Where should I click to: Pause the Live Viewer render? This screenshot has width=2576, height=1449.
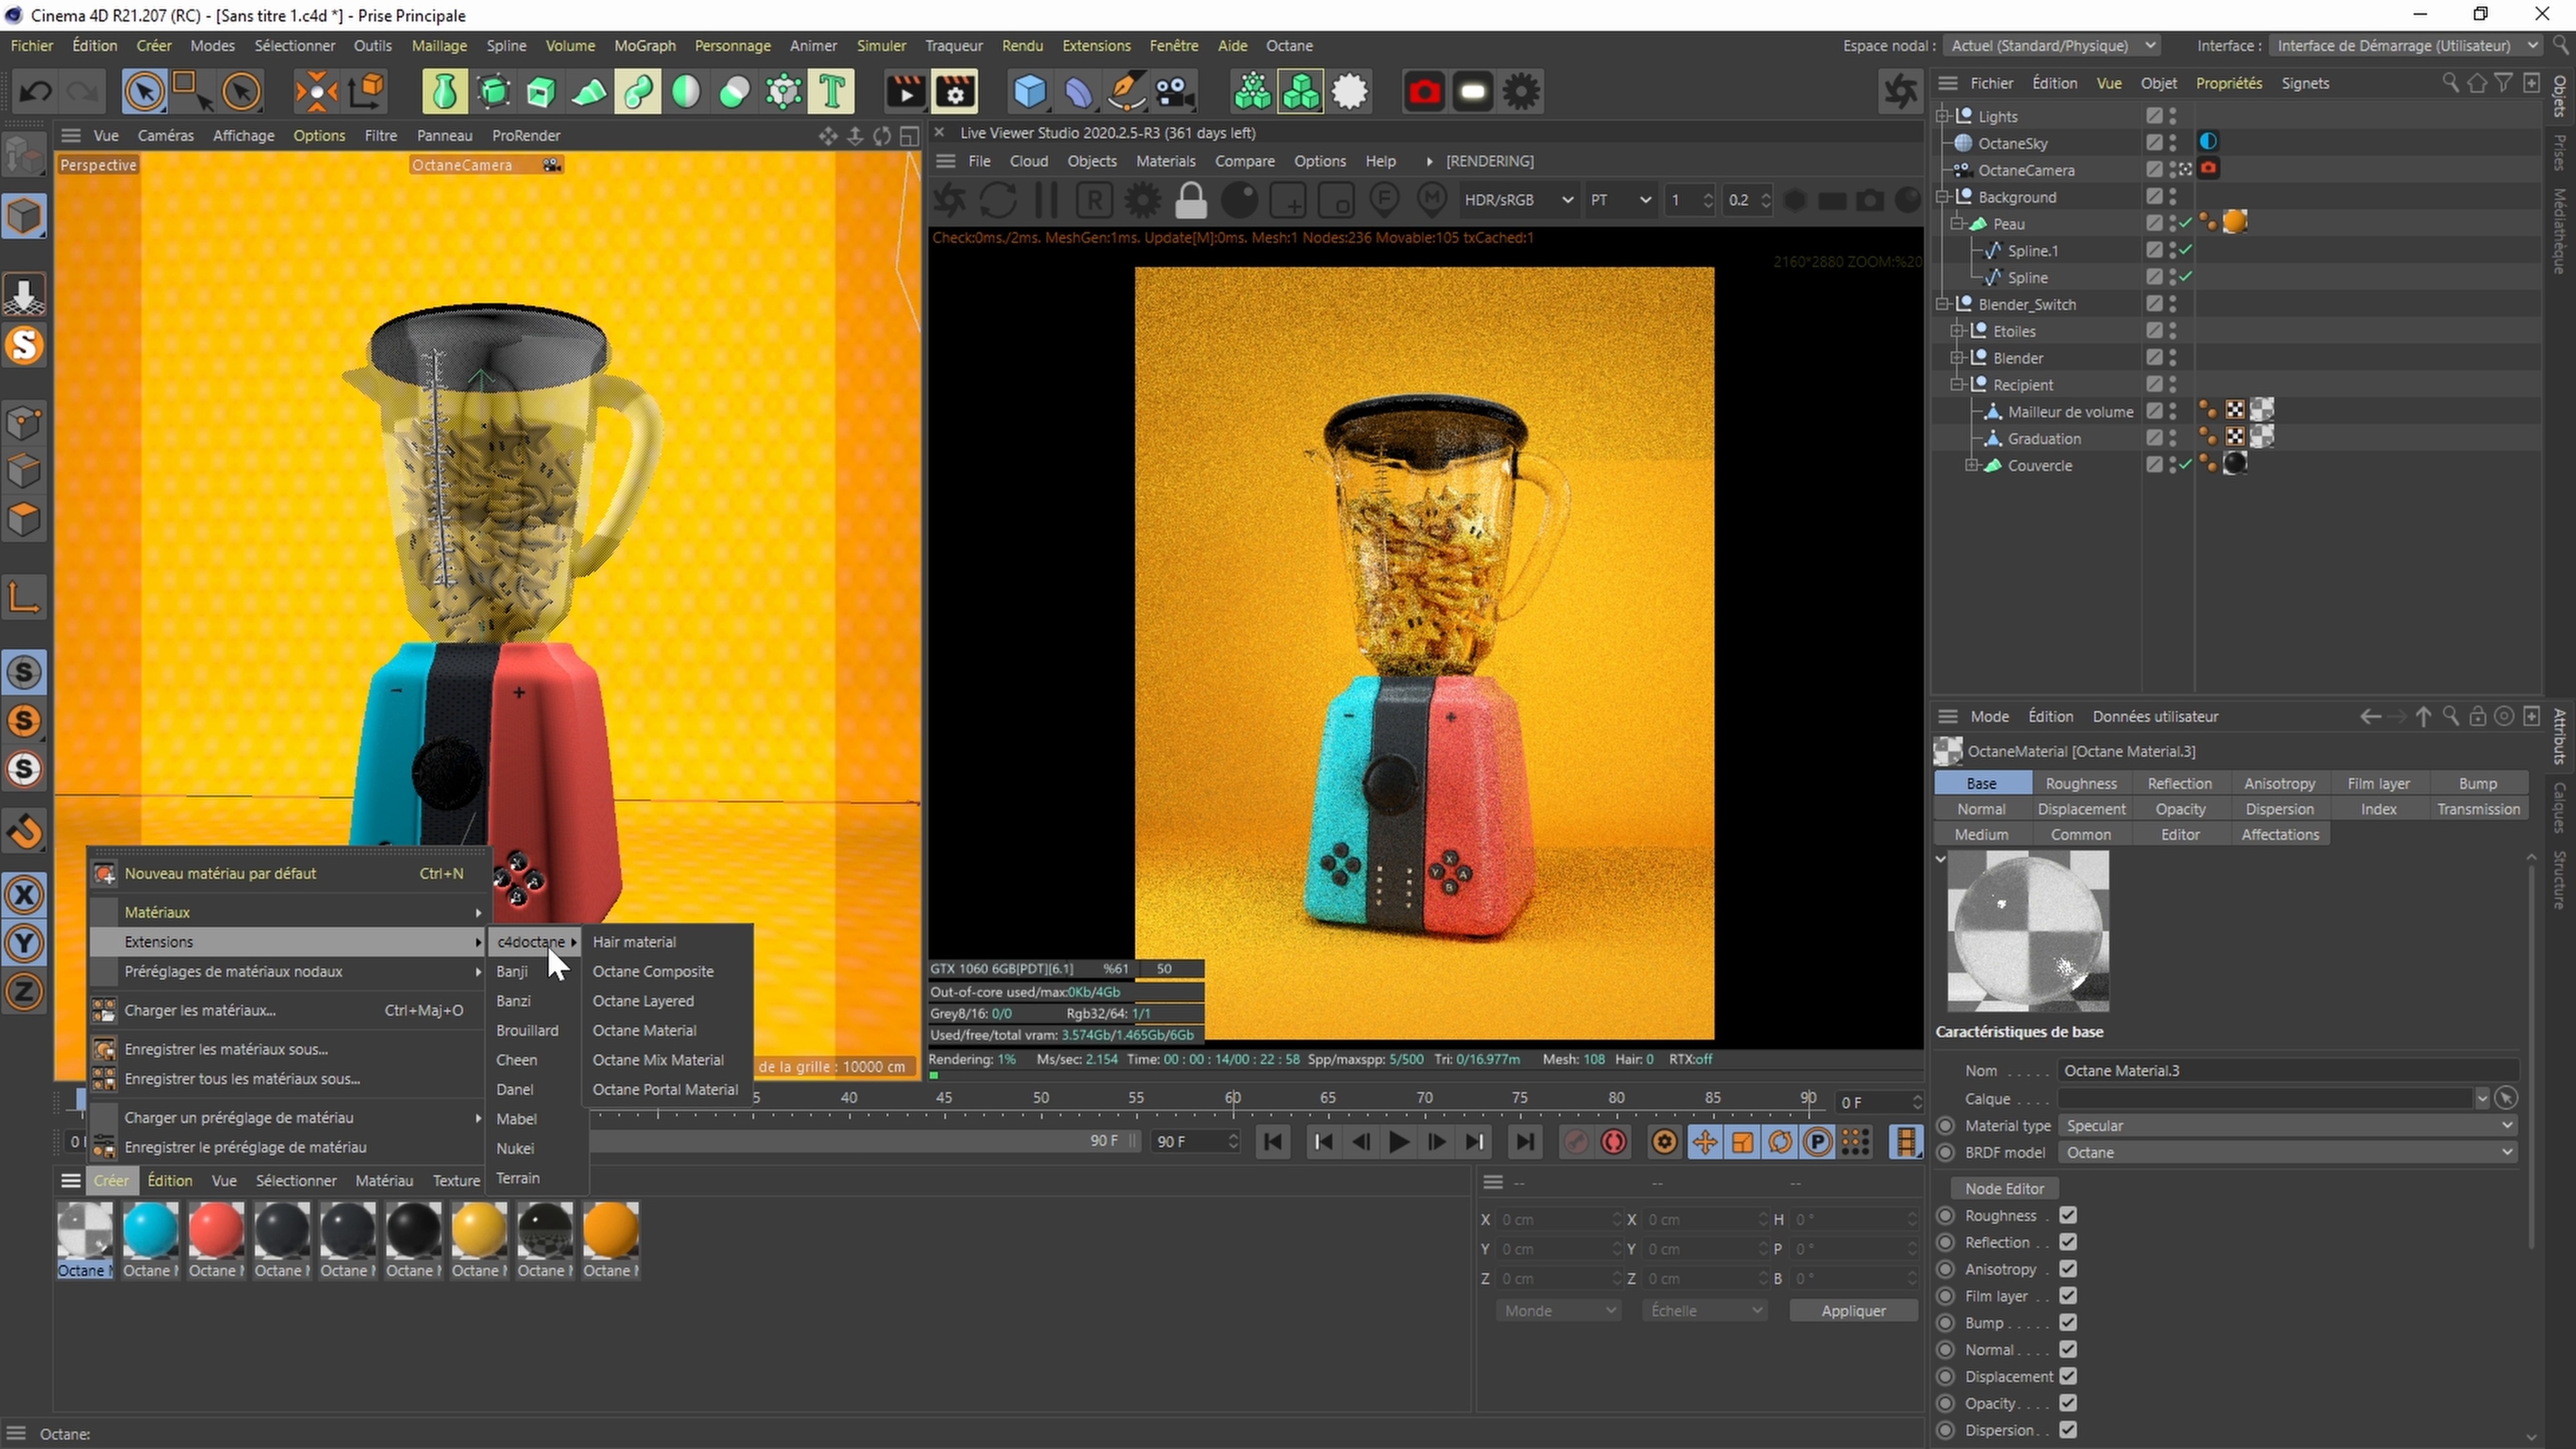[x=1046, y=200]
